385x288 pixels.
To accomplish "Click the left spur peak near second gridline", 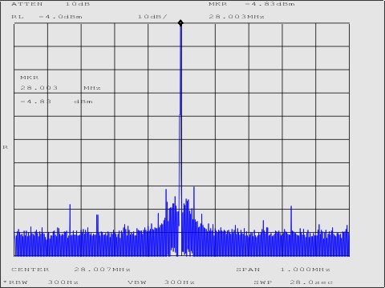I will 70,206.
